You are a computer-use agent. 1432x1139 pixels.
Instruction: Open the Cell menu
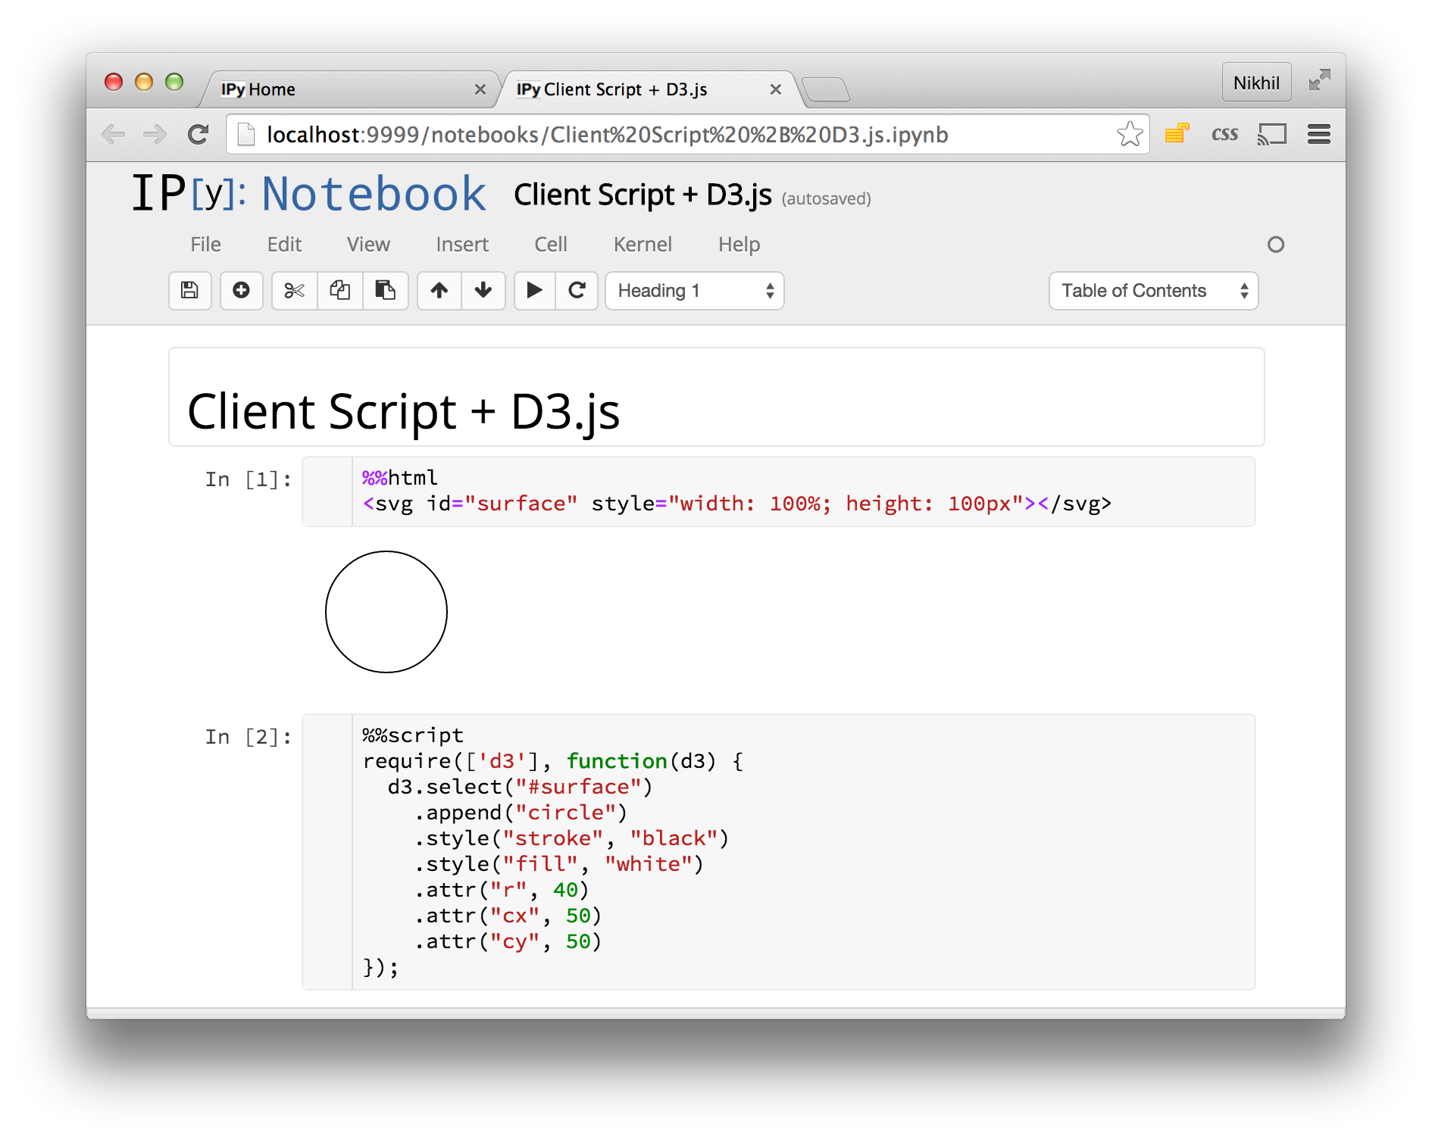pyautogui.click(x=551, y=245)
